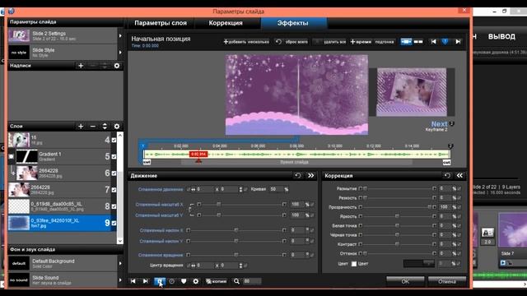Click the layers list scroll-up arrow
Viewport: 527px width, 296px height.
[x=120, y=135]
